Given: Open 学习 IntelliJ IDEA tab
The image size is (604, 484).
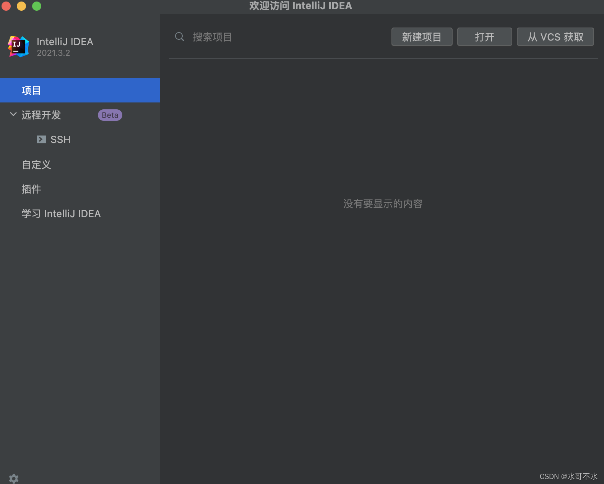Looking at the screenshot, I should click(x=80, y=213).
